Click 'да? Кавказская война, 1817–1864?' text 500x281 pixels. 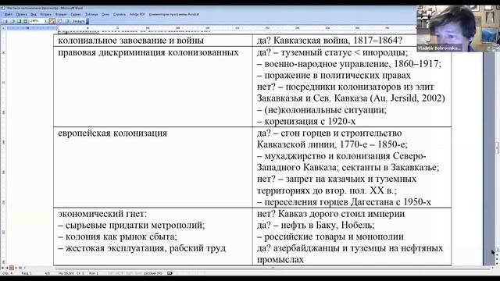[330, 41]
